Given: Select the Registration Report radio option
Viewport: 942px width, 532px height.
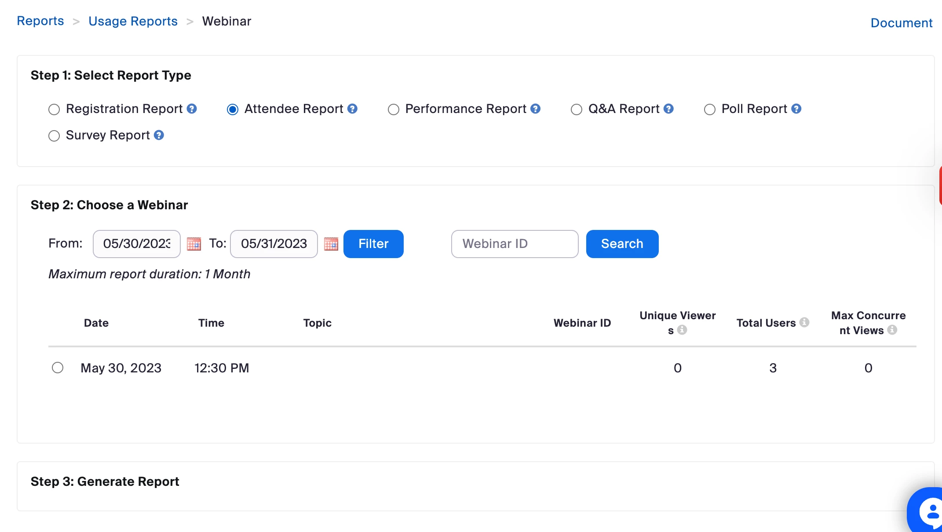Looking at the screenshot, I should 54,109.
